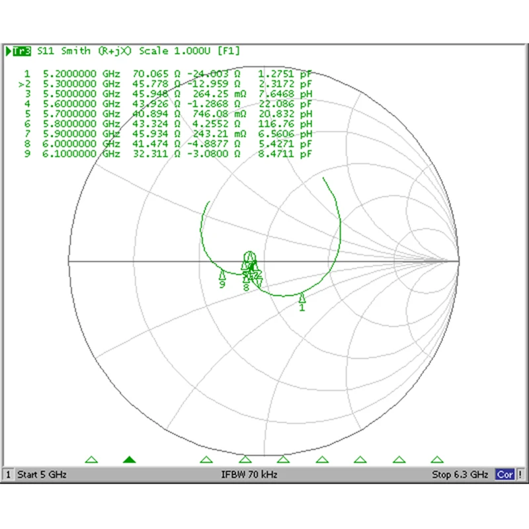
Task: Click the 6.0 GHz marker triangle on the frequency axis
Action: pyautogui.click(x=399, y=460)
